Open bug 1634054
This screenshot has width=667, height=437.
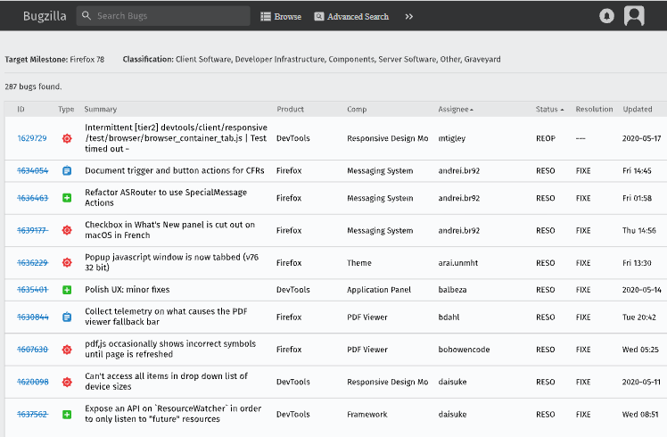33,170
